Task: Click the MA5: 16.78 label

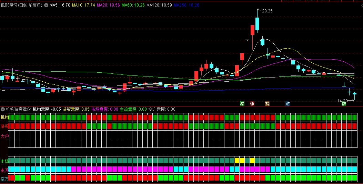Action: coord(60,5)
